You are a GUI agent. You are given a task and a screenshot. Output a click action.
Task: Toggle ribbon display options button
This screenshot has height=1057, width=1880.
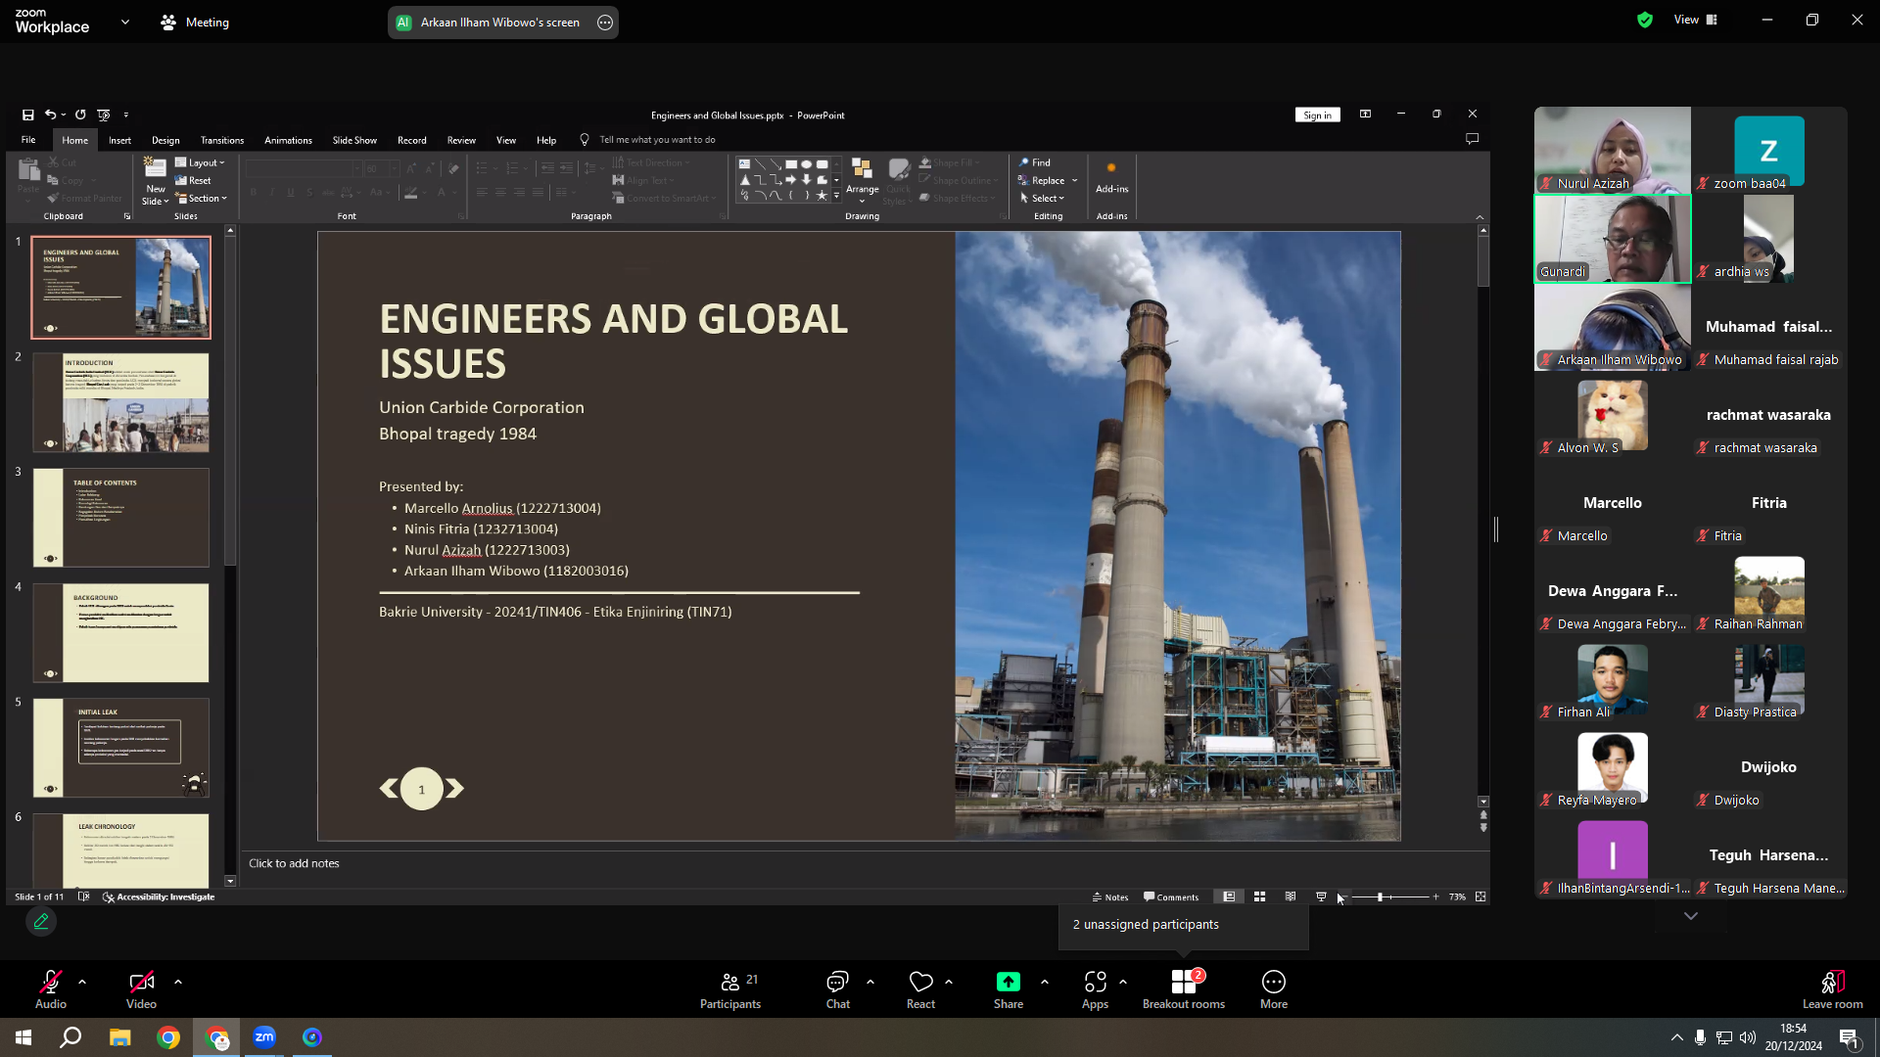coord(1365,115)
